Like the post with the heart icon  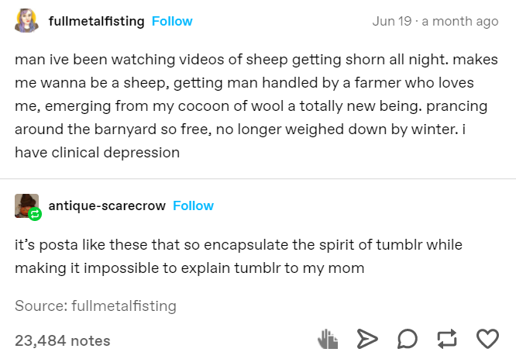[x=487, y=339]
